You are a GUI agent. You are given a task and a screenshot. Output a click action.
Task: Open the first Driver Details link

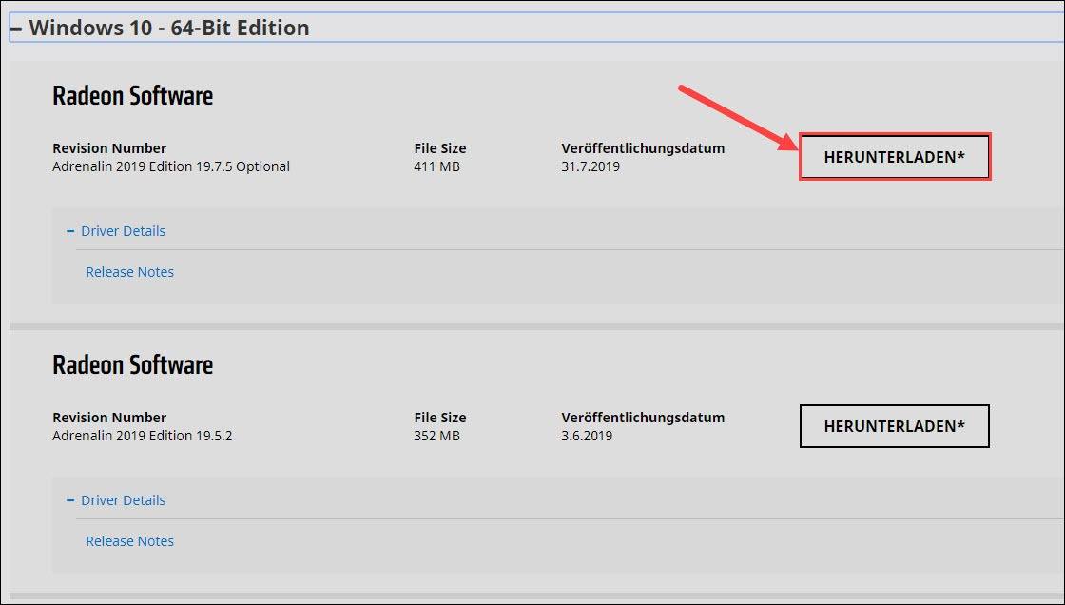(124, 231)
